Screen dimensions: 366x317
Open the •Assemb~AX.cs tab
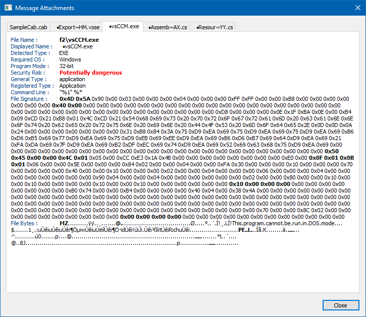tap(168, 27)
